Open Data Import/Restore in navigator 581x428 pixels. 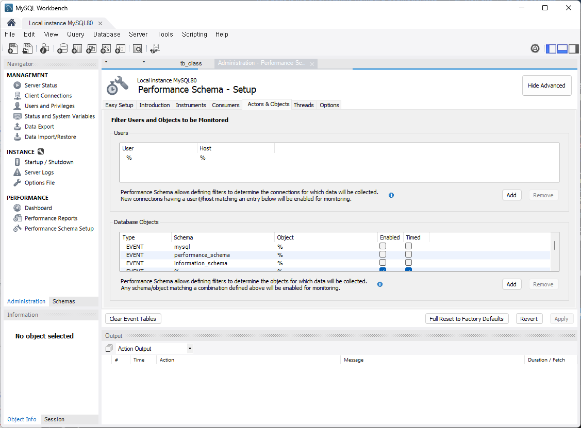tap(50, 137)
